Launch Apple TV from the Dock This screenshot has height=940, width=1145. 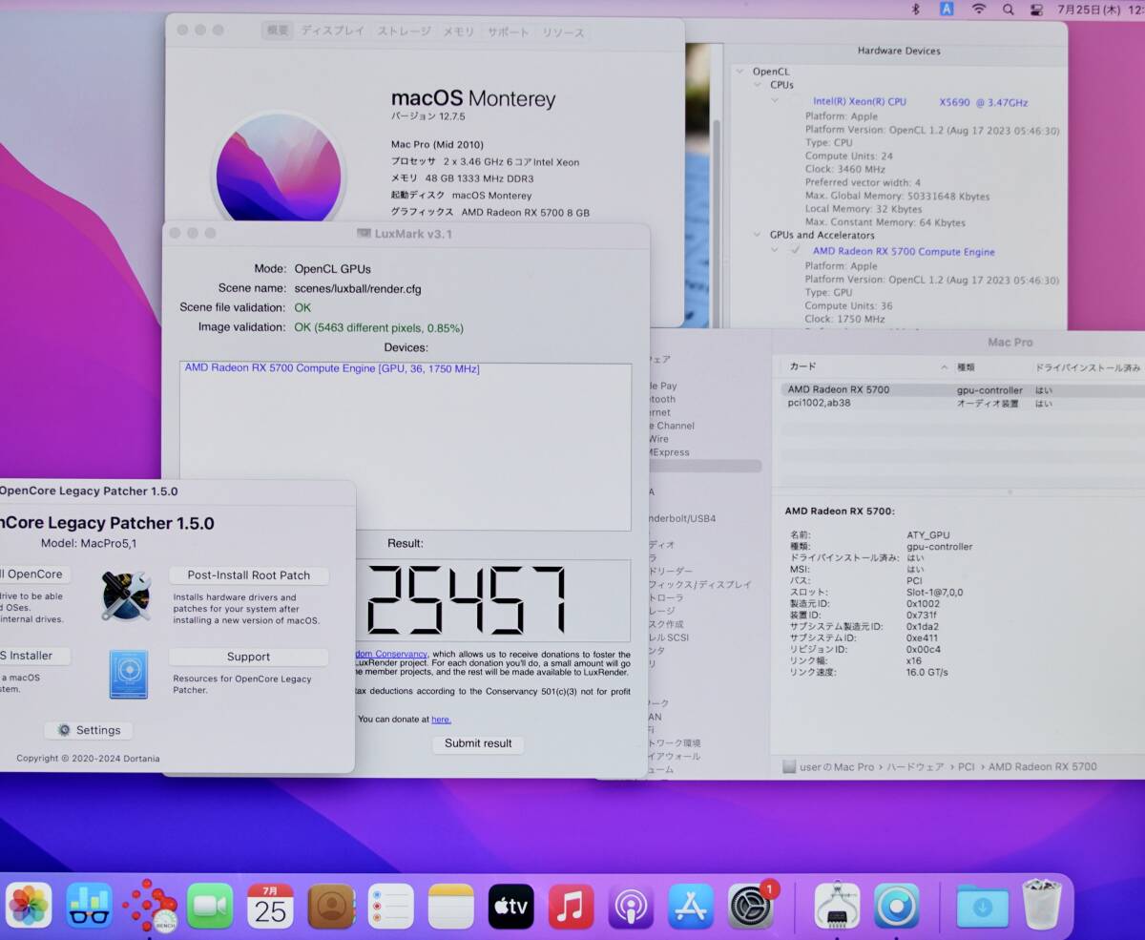tap(511, 906)
